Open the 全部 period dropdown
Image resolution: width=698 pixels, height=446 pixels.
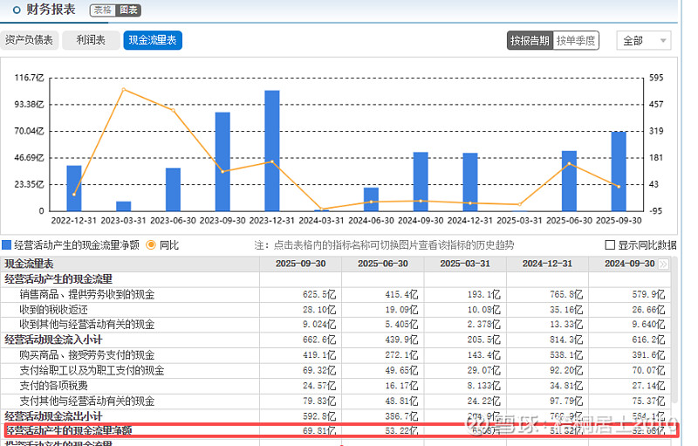coord(643,40)
